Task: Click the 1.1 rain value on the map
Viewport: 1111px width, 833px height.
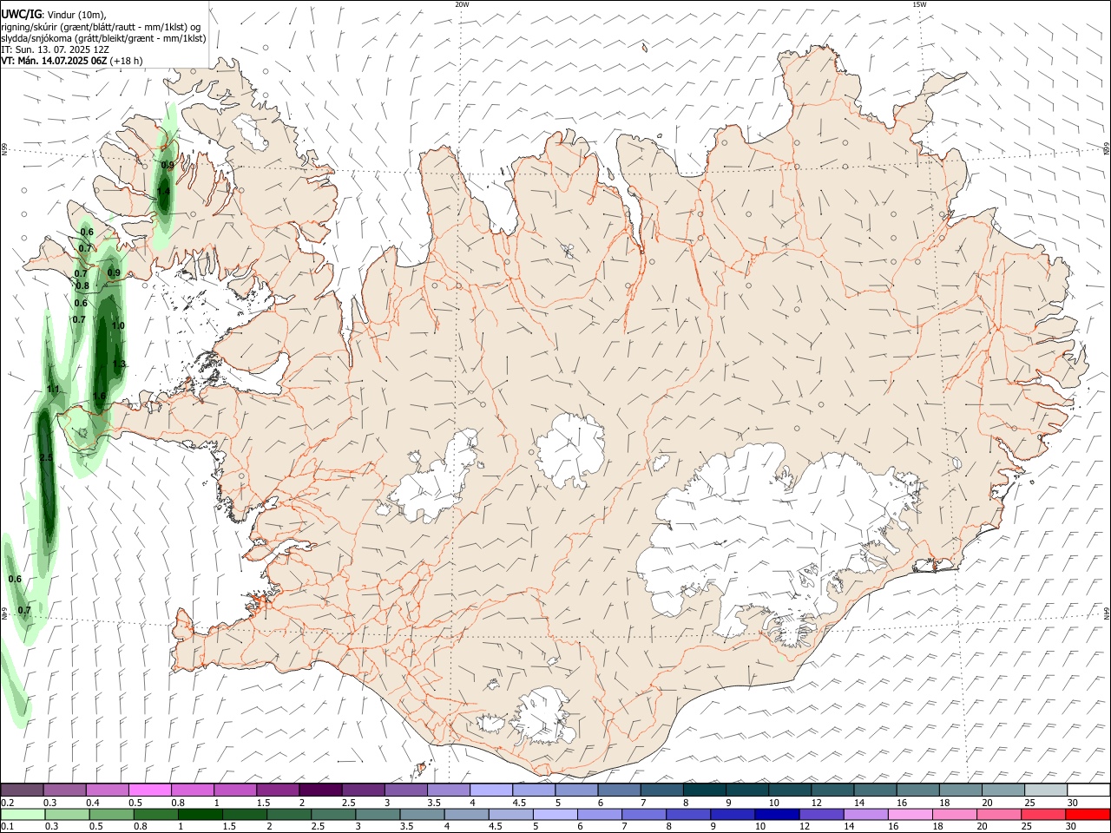Action: pyautogui.click(x=53, y=390)
